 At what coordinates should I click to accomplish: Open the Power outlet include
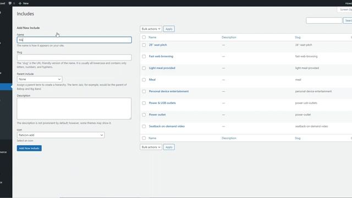[x=157, y=115]
